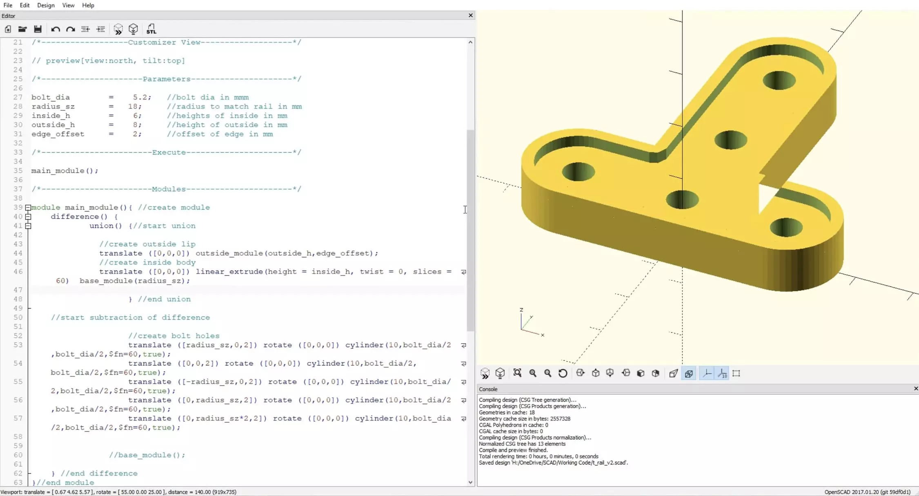Click the outside_h parameter on line 30
This screenshot has height=496, width=919.
(53, 125)
